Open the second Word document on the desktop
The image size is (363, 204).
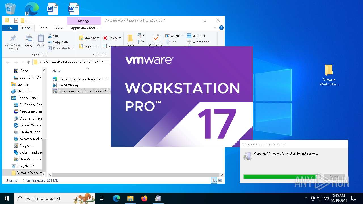(73, 9)
